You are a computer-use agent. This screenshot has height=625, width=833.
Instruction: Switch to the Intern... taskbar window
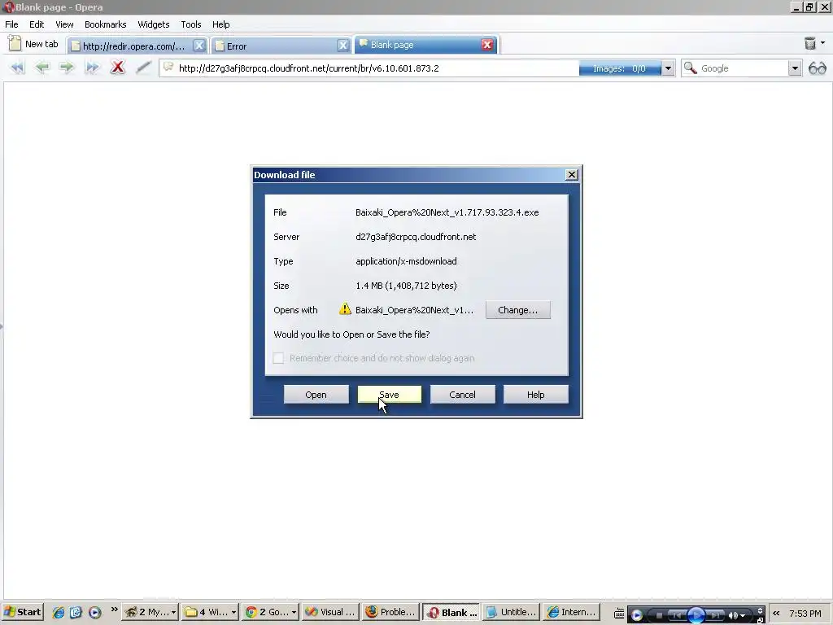coord(572,612)
